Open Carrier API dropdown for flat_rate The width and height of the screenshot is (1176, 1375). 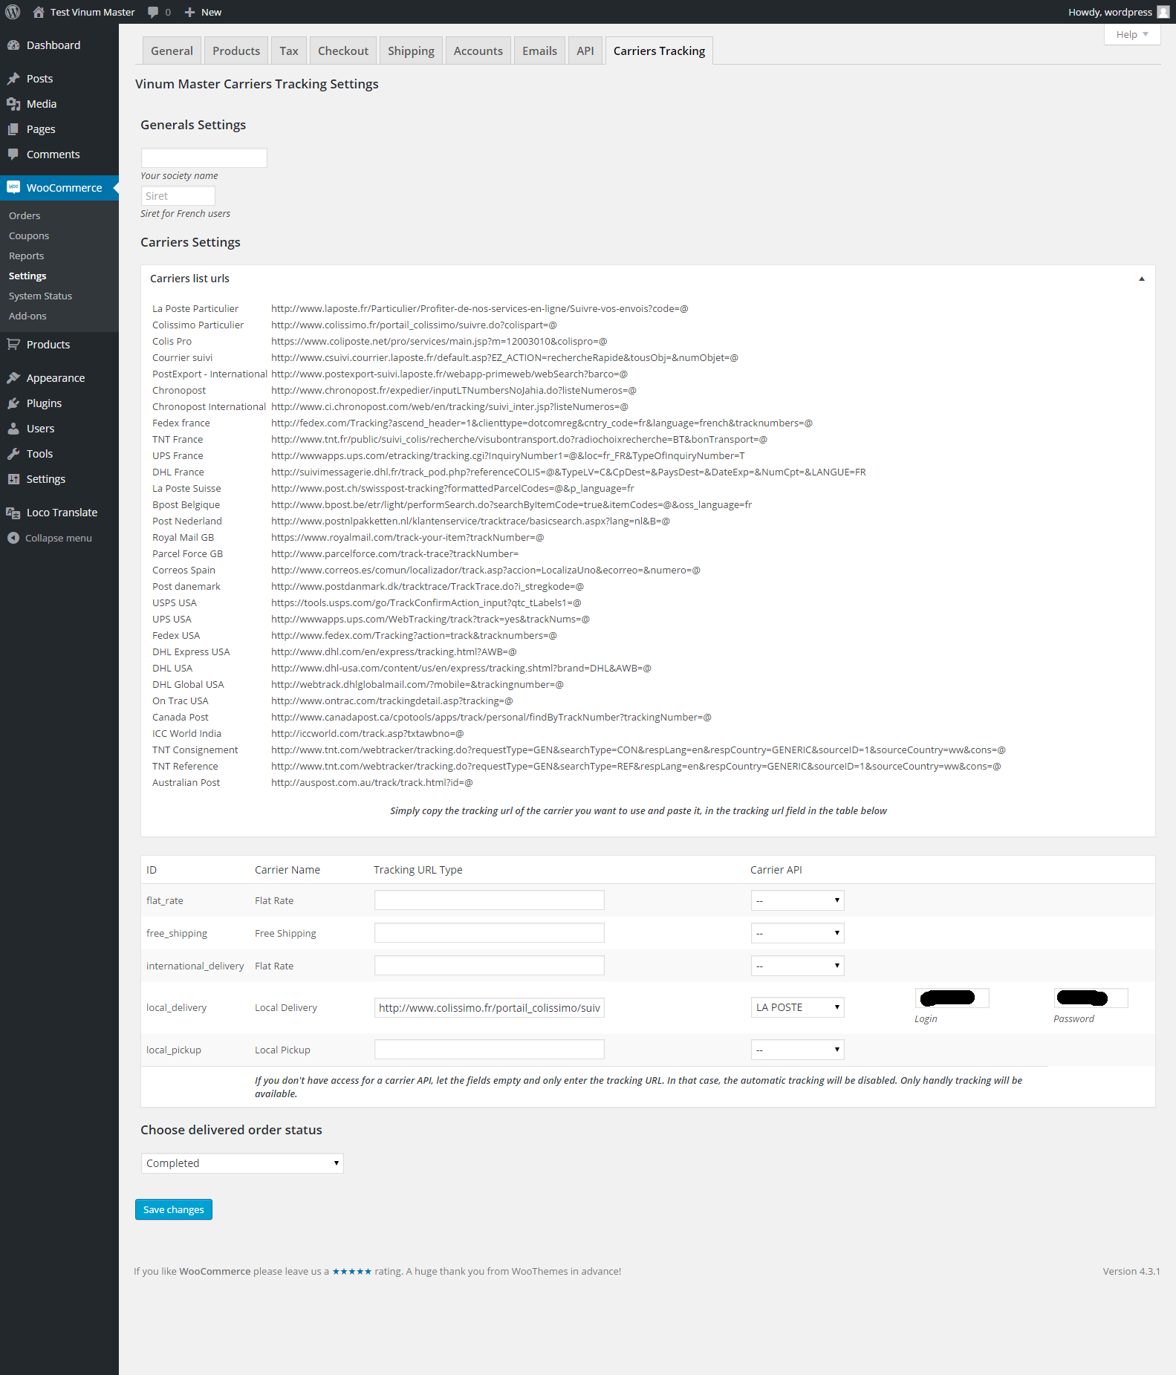click(798, 900)
